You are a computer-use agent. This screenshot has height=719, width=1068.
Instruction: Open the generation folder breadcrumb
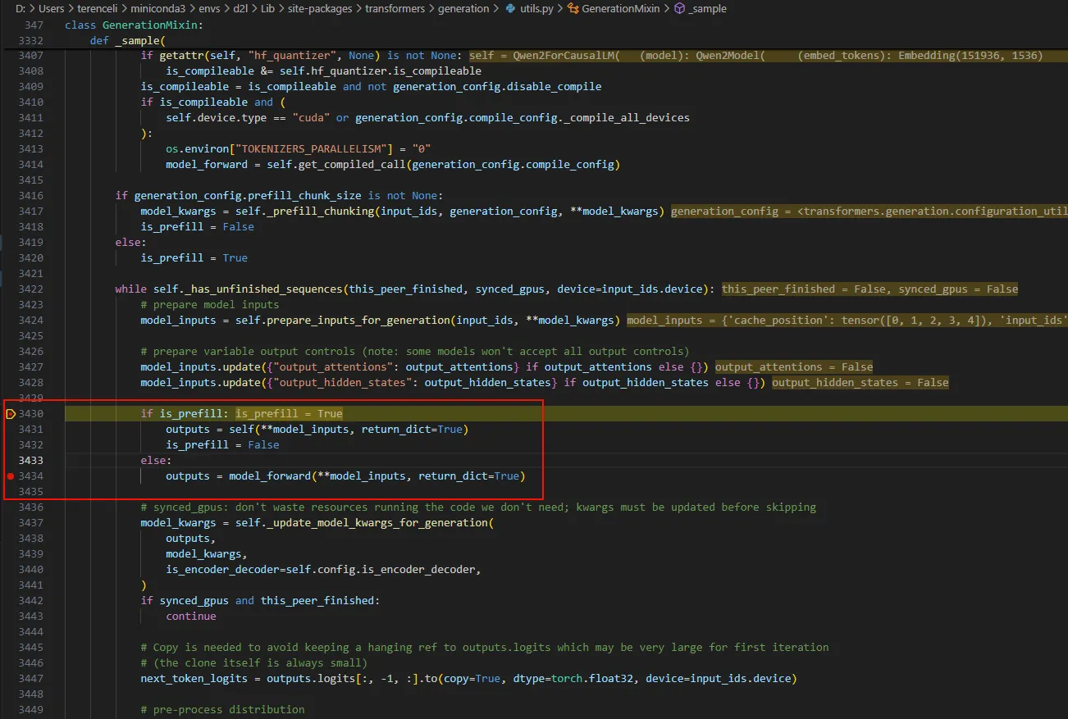tap(465, 9)
